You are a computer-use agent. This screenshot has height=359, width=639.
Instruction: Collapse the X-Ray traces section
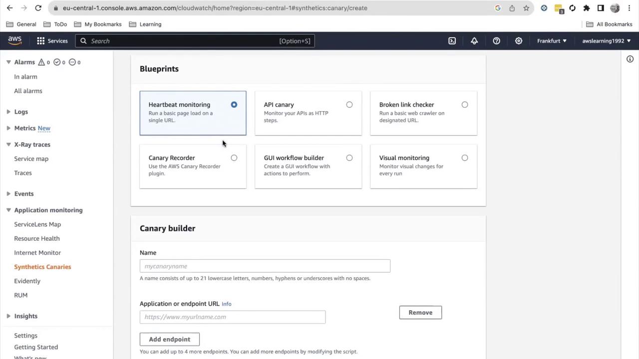8,145
